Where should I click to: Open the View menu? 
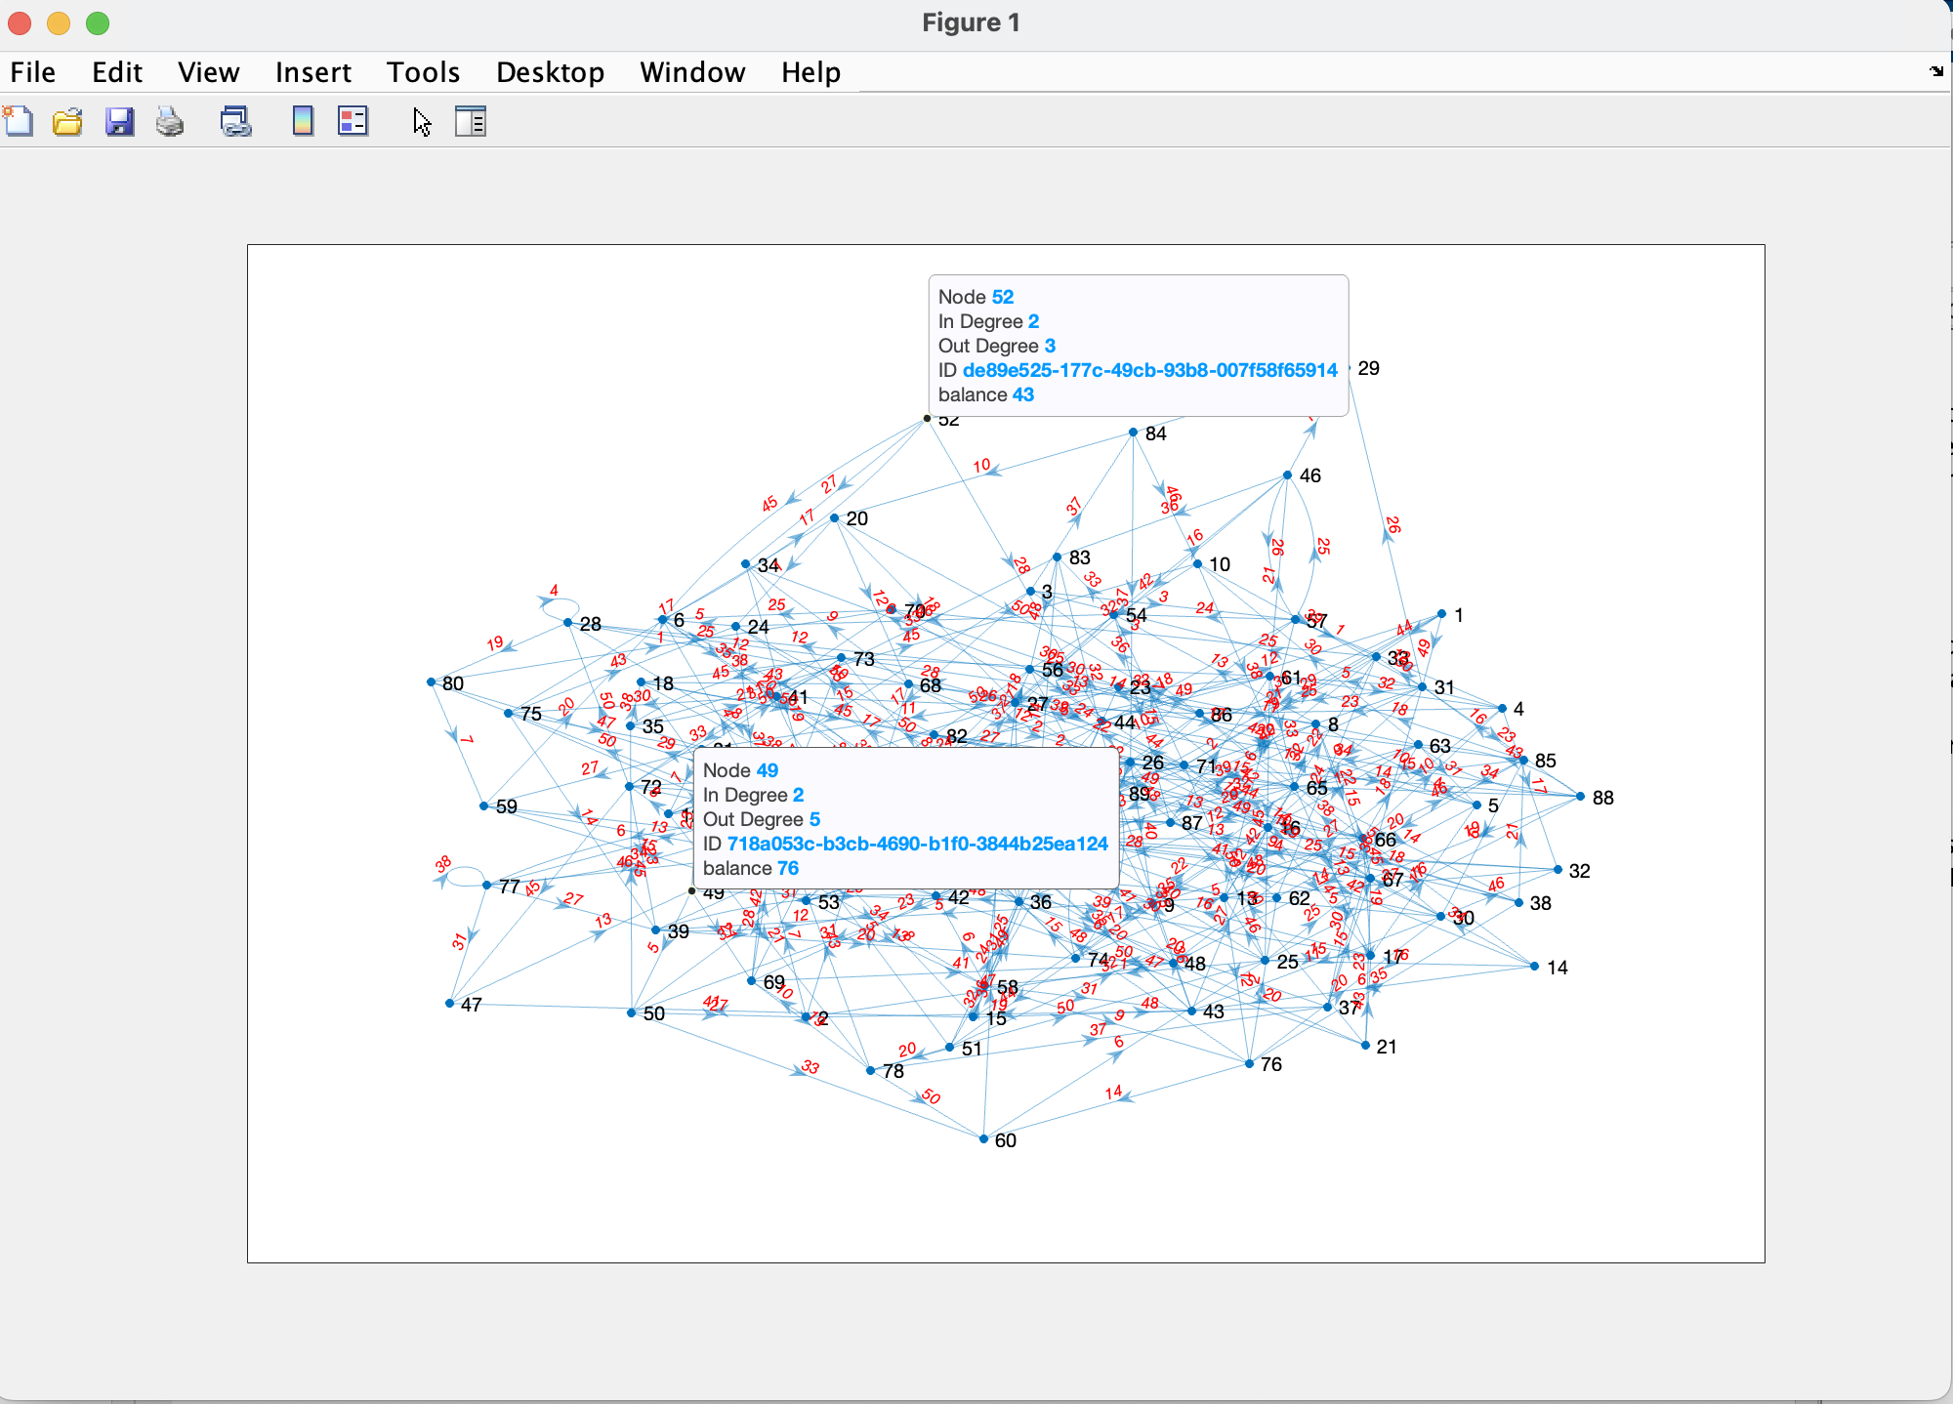coord(208,71)
